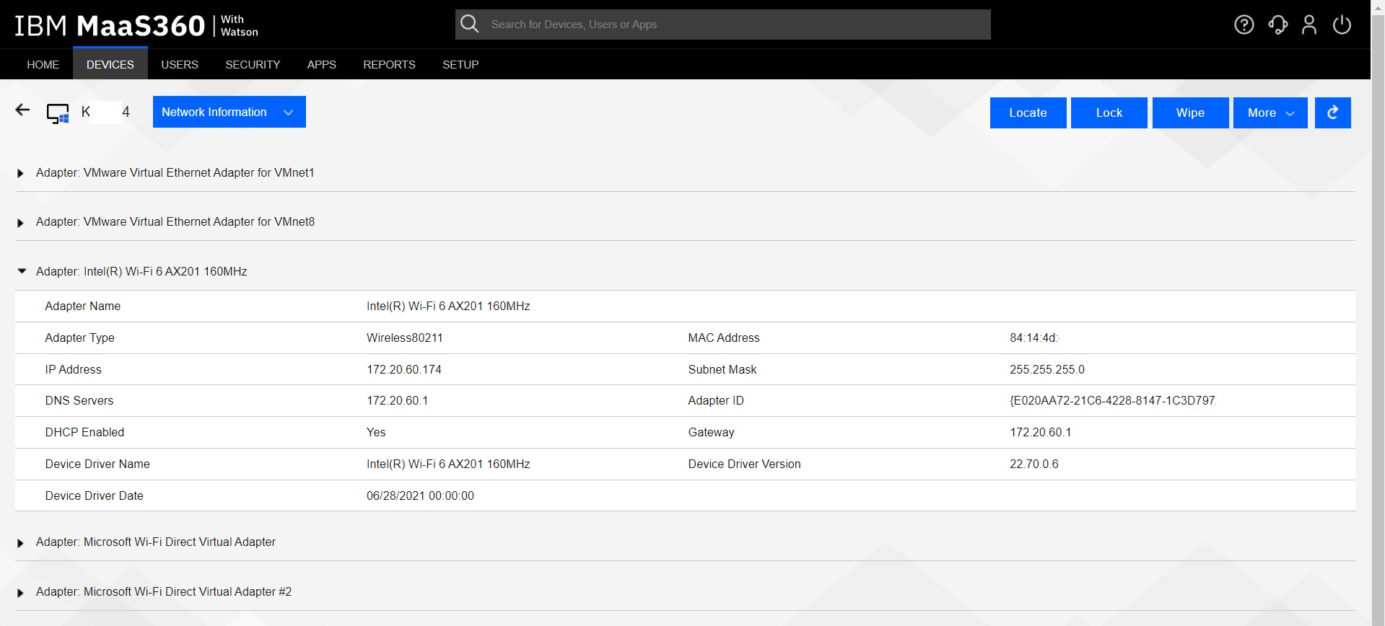The image size is (1385, 626).
Task: Open the help question mark icon
Action: (1244, 25)
